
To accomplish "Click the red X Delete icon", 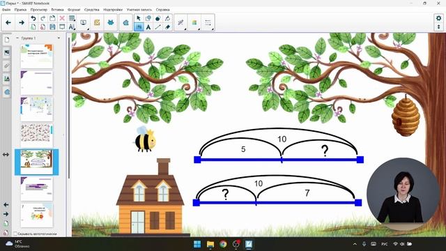I will [62, 18].
